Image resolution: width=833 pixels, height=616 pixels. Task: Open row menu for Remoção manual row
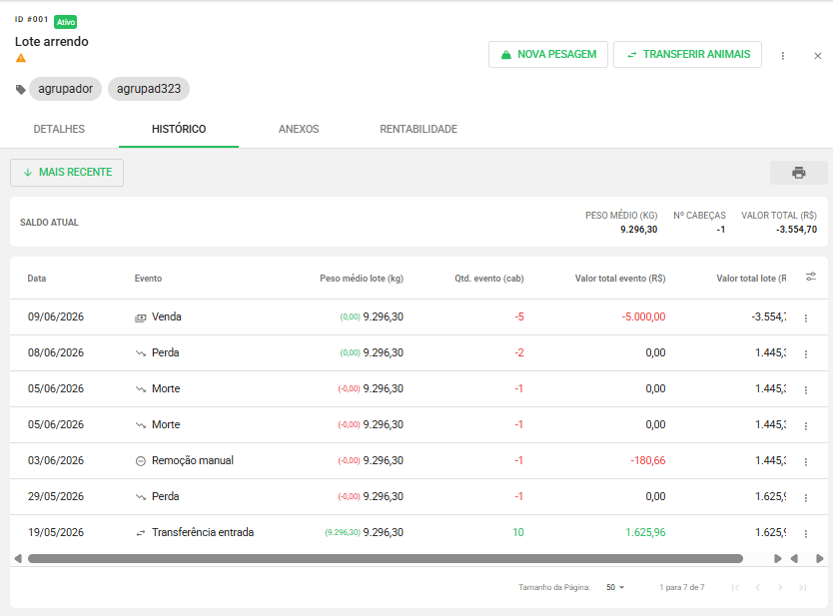806,461
